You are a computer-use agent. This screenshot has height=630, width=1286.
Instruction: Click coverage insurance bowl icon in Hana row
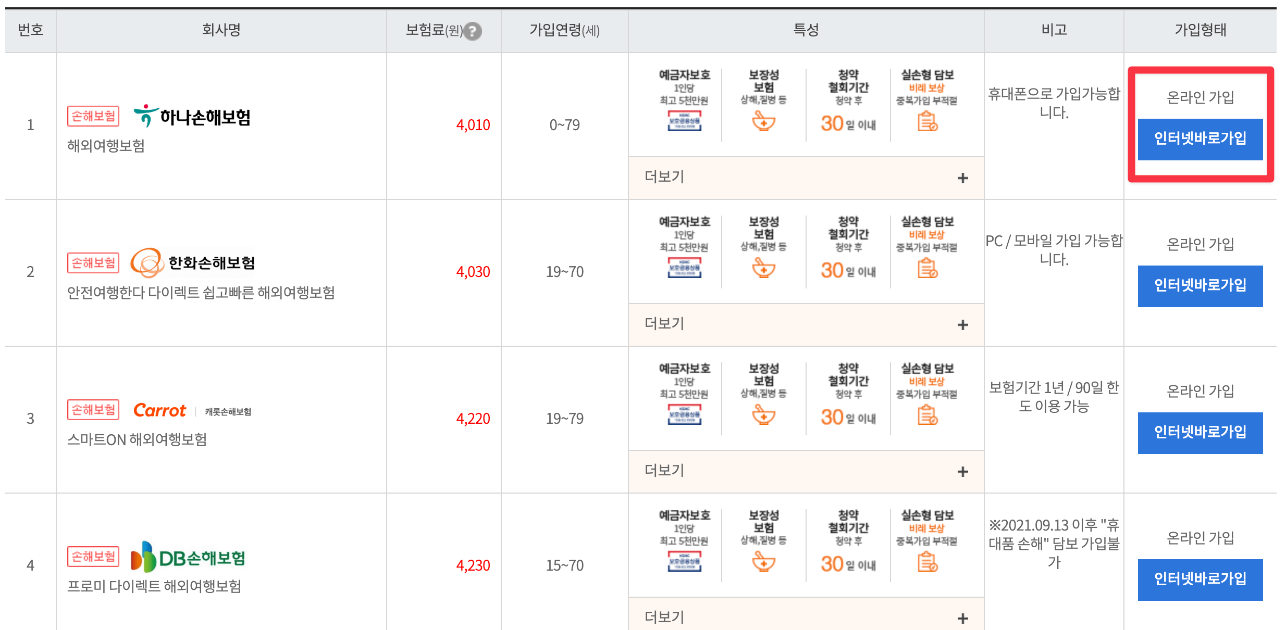764,121
